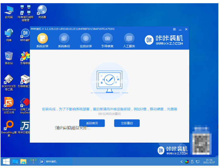Viewport: 221px width, 168px height.
Task: Open 此电脑 (This PC) desktop icon
Action: pyautogui.click(x=9, y=10)
